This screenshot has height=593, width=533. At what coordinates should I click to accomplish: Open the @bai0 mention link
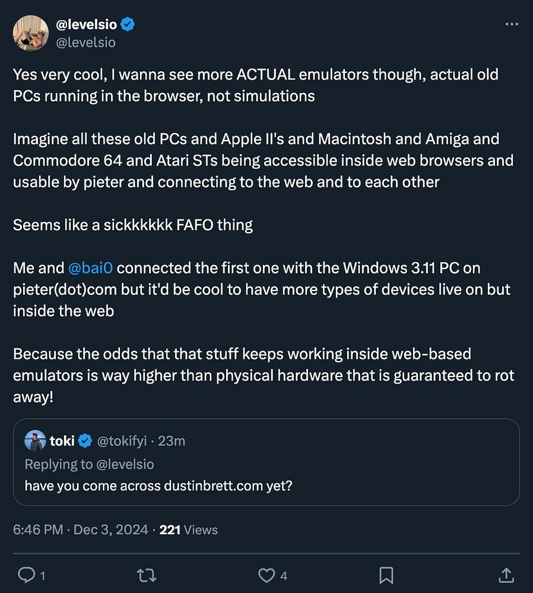(x=92, y=268)
